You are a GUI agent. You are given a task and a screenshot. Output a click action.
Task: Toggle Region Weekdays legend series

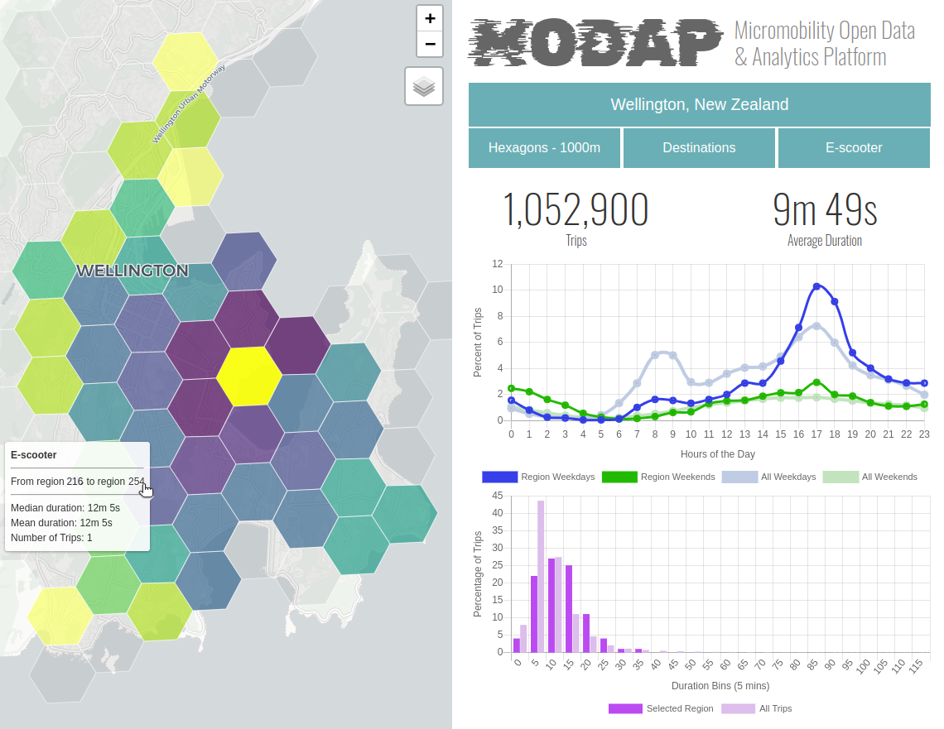pyautogui.click(x=537, y=477)
